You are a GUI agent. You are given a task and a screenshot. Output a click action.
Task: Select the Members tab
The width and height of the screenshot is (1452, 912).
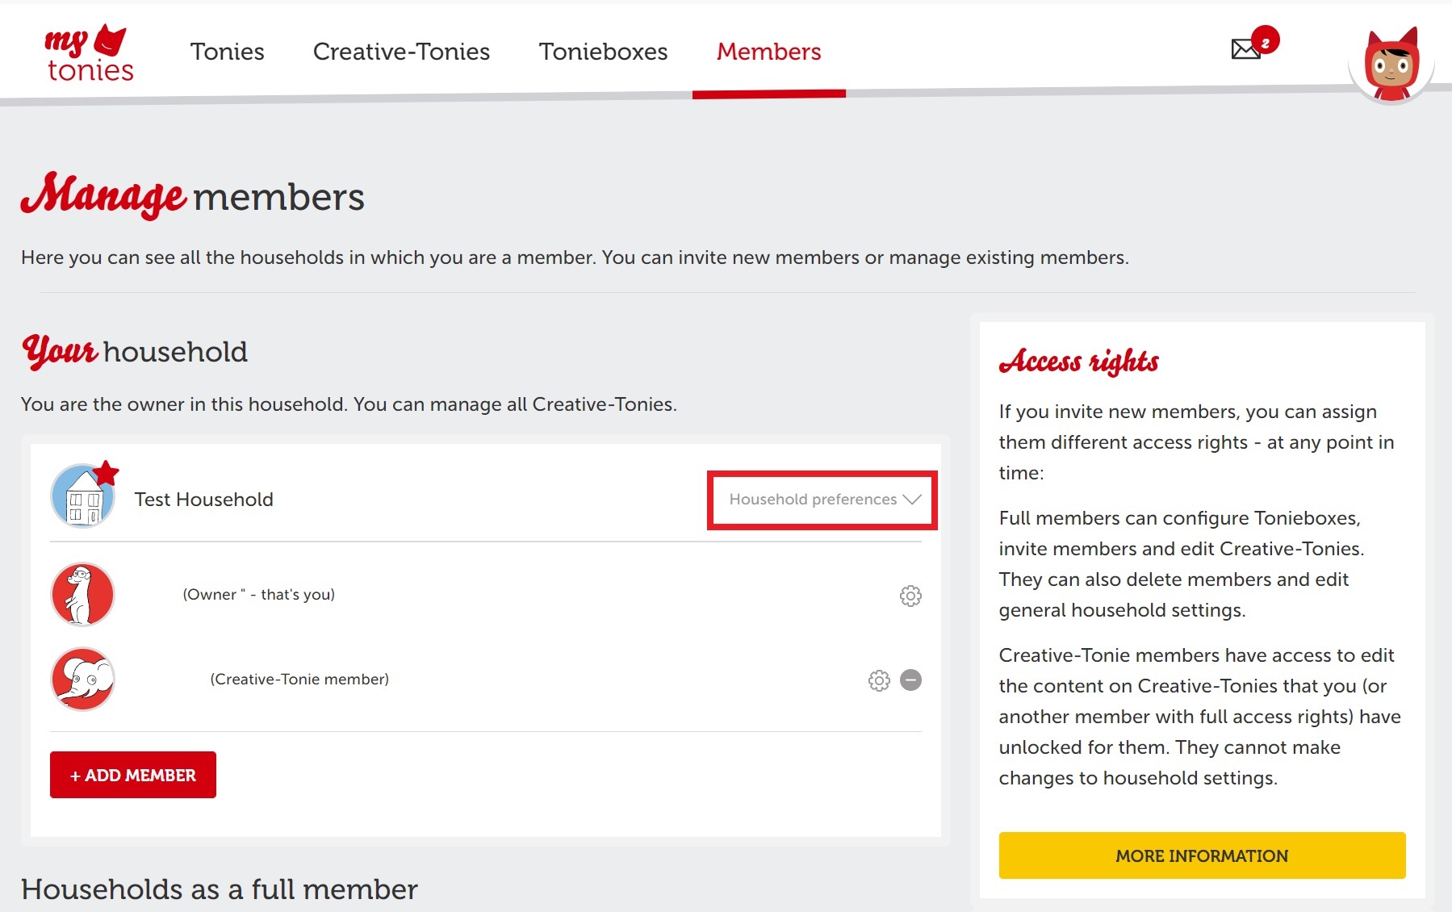768,52
